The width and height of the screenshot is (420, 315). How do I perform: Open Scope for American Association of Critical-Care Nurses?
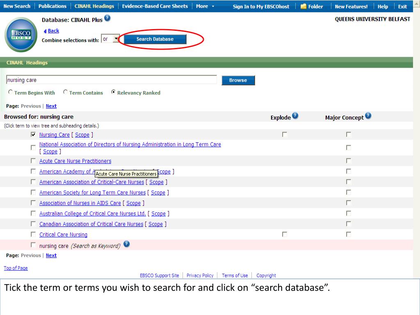[156, 182]
